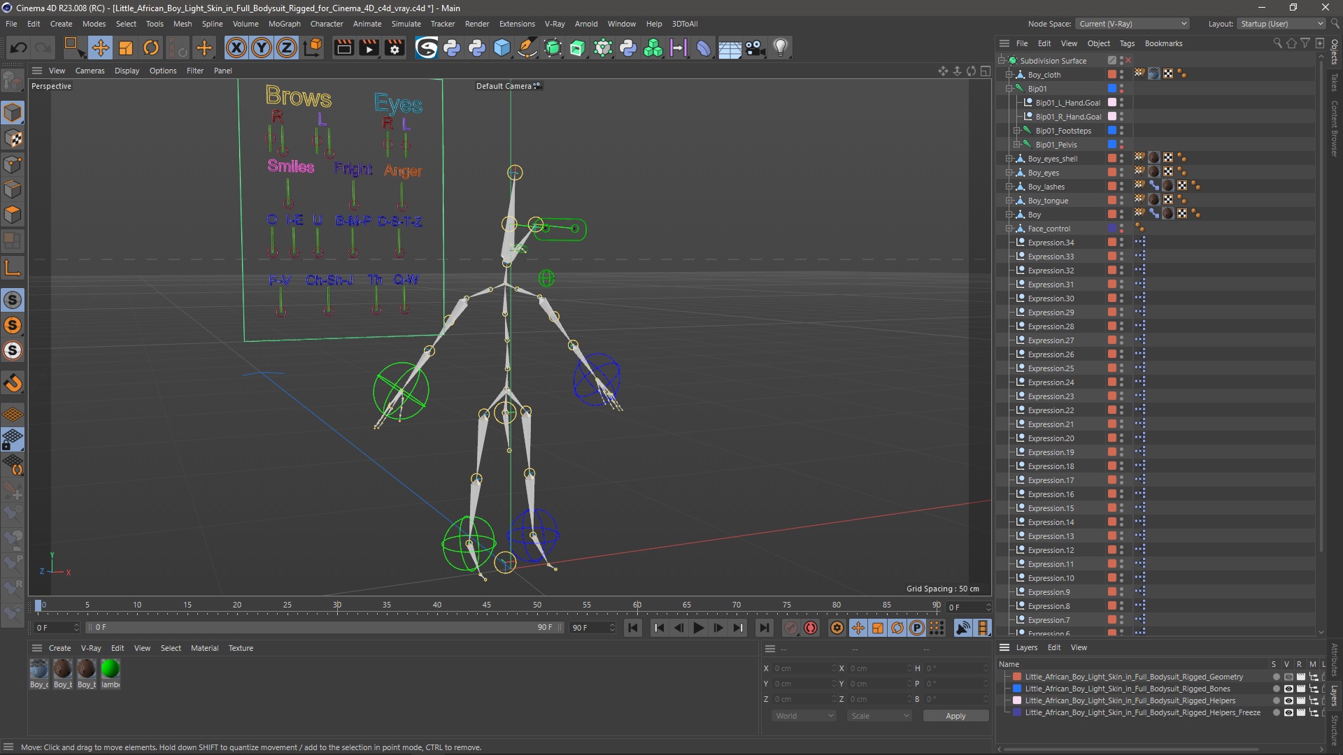Screen dimensions: 1343x755
Task: Expand the Face_control node
Action: tap(1009, 229)
